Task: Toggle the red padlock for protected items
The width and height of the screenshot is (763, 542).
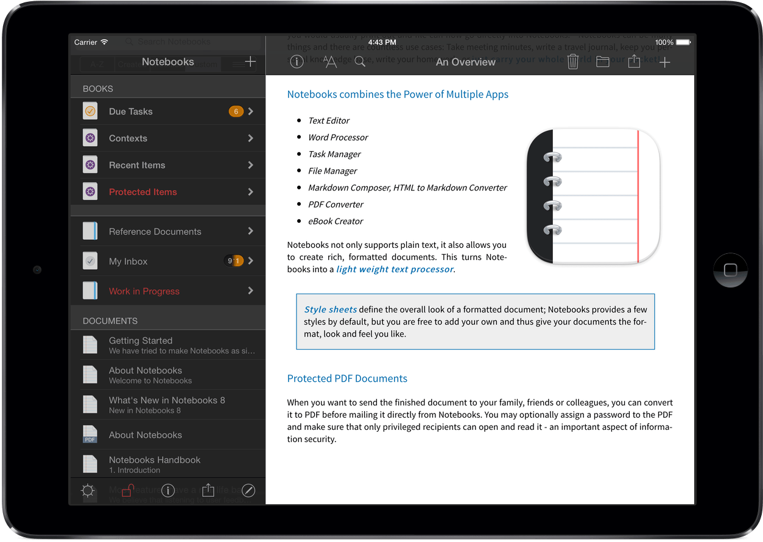Action: pyautogui.click(x=128, y=490)
